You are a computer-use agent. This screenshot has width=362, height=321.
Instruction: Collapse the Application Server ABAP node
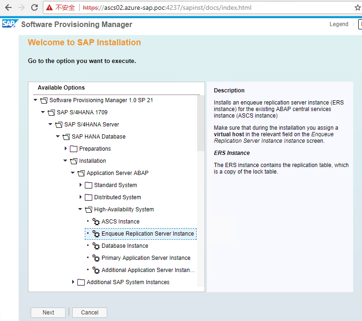point(73,173)
